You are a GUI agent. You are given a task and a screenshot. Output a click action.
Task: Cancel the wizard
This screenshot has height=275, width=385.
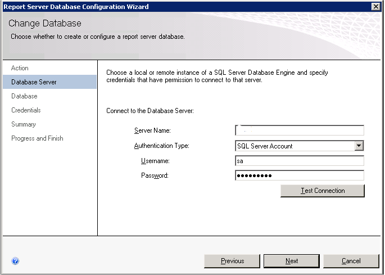pyautogui.click(x=351, y=261)
